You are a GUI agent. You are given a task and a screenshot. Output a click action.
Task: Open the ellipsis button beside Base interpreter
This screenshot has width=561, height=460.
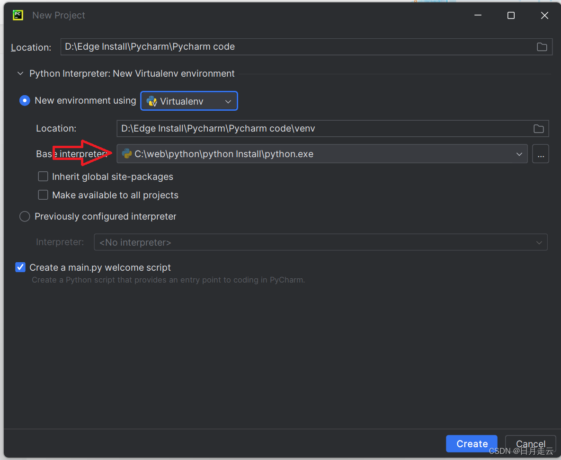(x=541, y=154)
